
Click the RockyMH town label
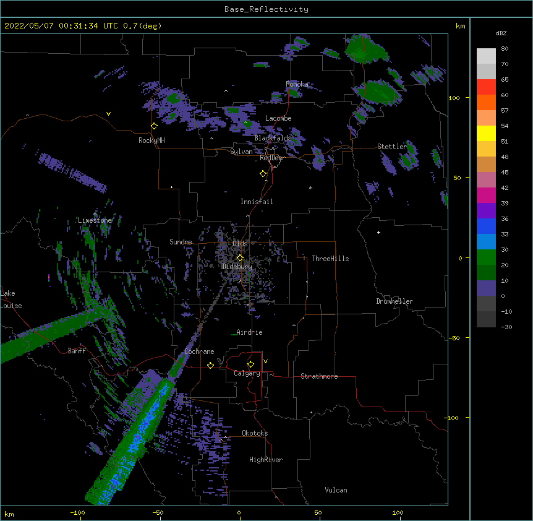click(151, 140)
